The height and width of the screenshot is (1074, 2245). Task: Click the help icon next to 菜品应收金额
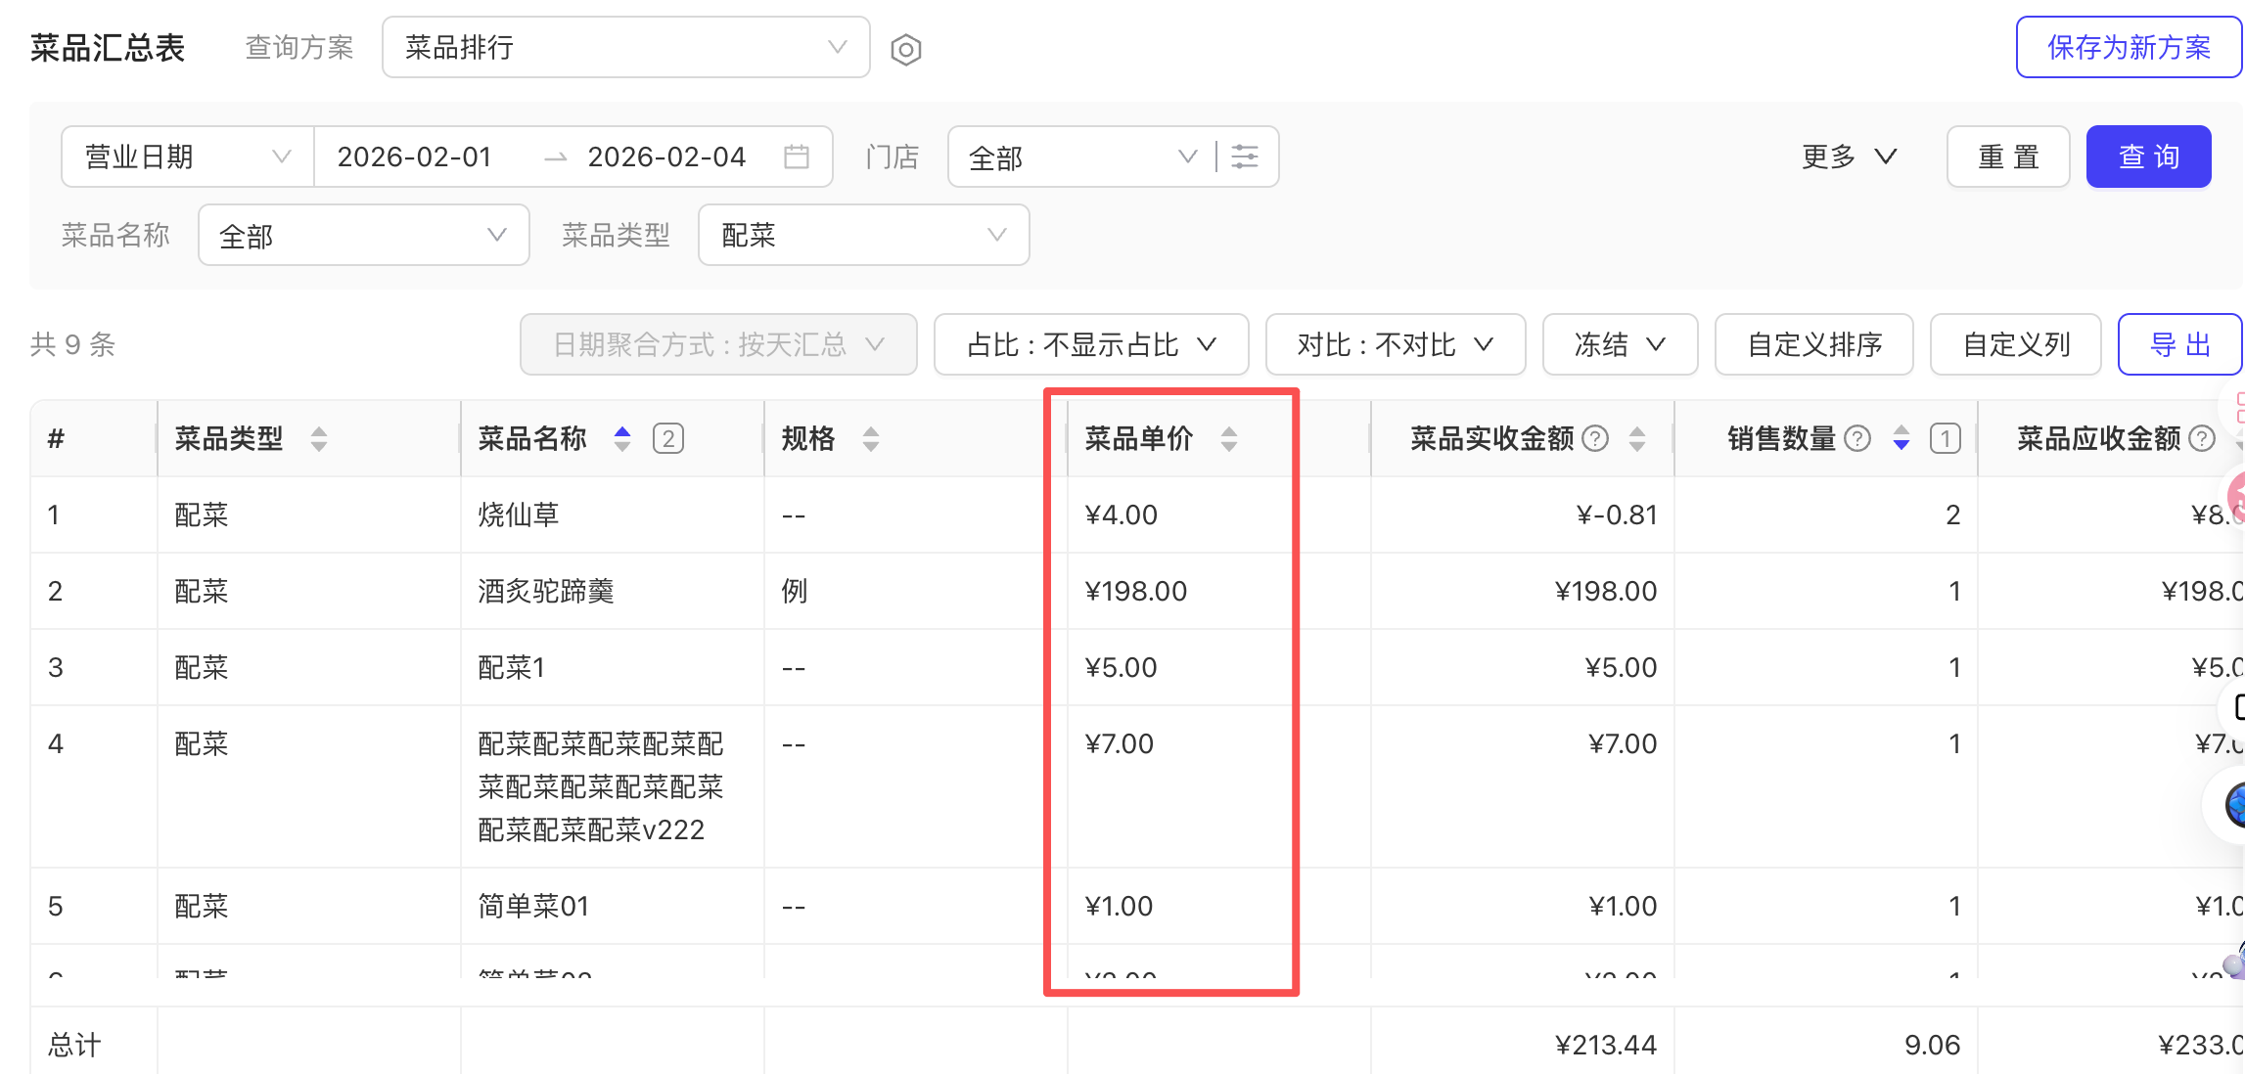(x=2202, y=438)
